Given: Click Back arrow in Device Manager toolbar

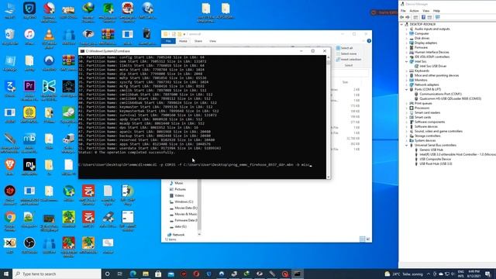Looking at the screenshot, I should pyautogui.click(x=401, y=17).
